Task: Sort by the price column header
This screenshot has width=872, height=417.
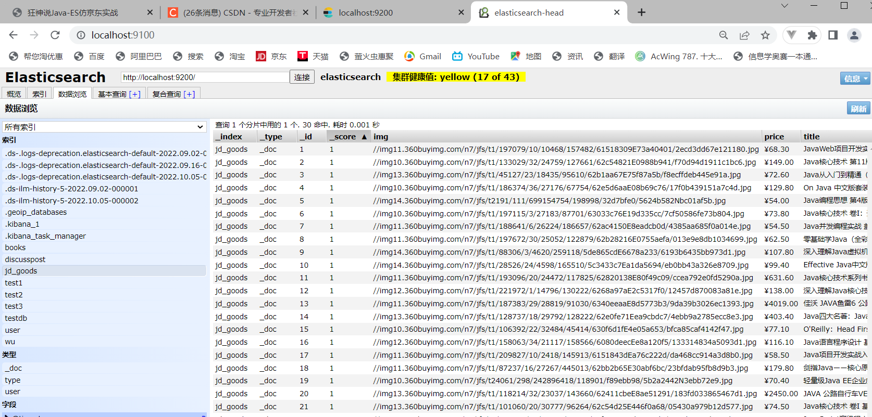Action: tap(781, 136)
